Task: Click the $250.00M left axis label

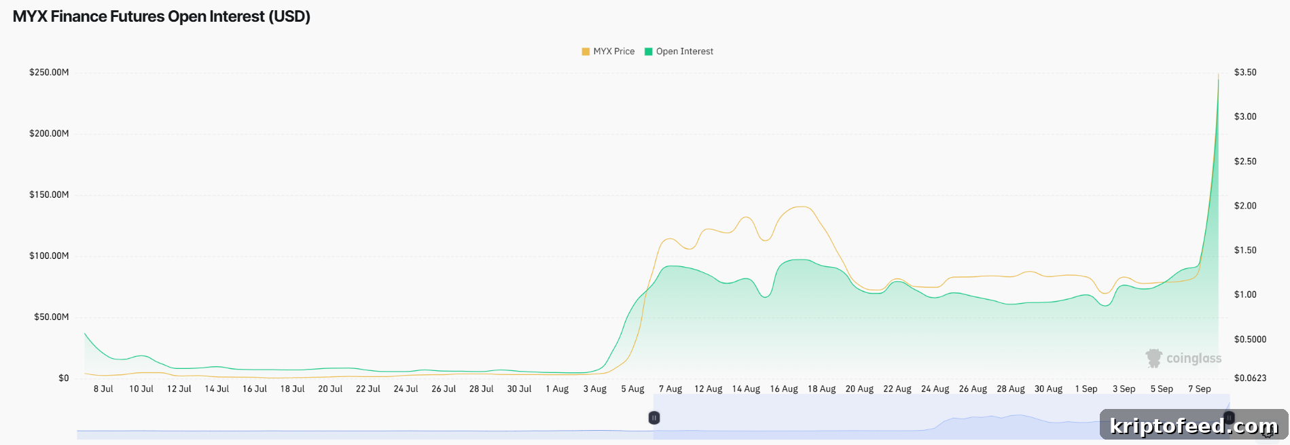Action: (x=49, y=73)
